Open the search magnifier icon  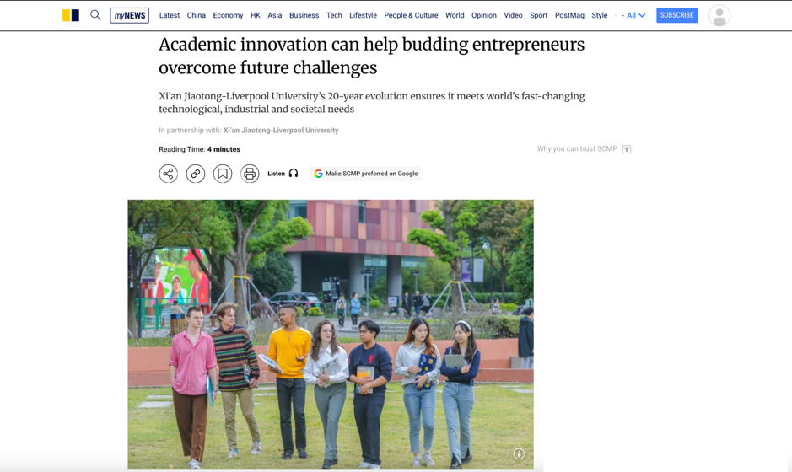click(95, 15)
